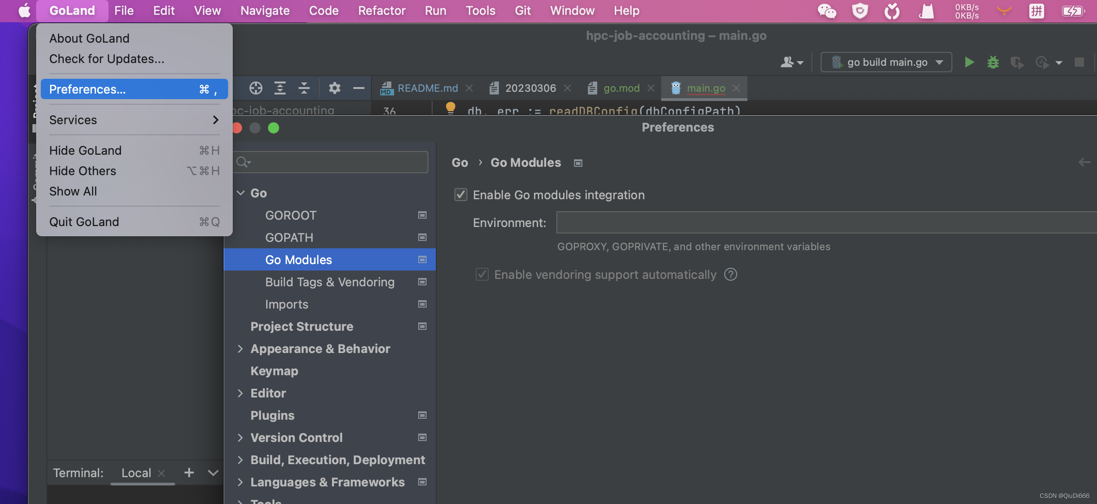The height and width of the screenshot is (504, 1097).
Task: Click the Select Opened File crosshair icon
Action: tap(255, 88)
